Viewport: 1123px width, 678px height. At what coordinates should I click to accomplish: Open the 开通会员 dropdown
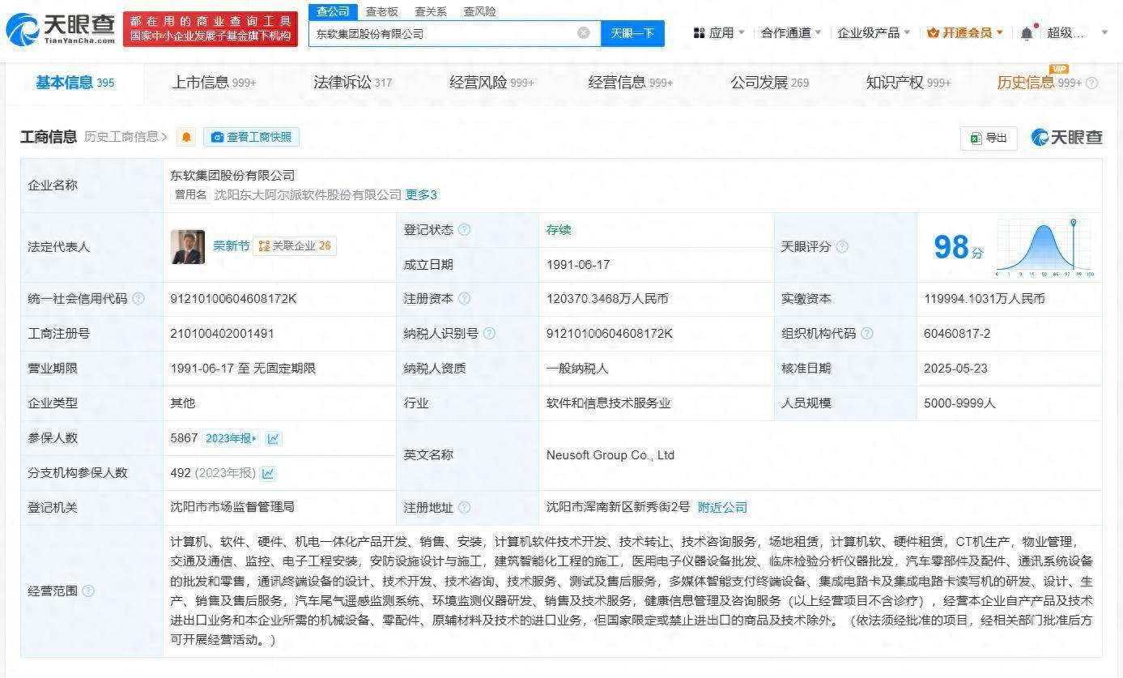pyautogui.click(x=965, y=33)
